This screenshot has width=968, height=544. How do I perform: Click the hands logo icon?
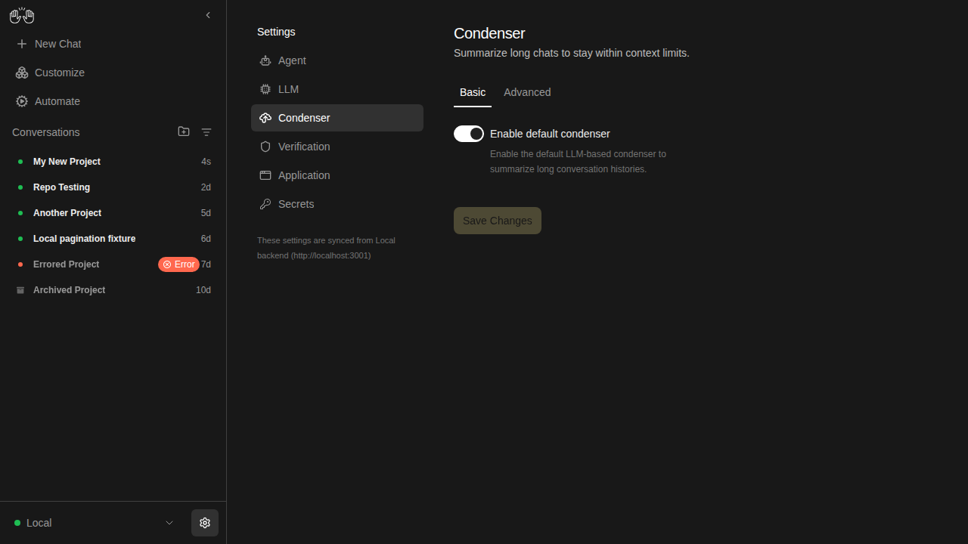(x=22, y=15)
